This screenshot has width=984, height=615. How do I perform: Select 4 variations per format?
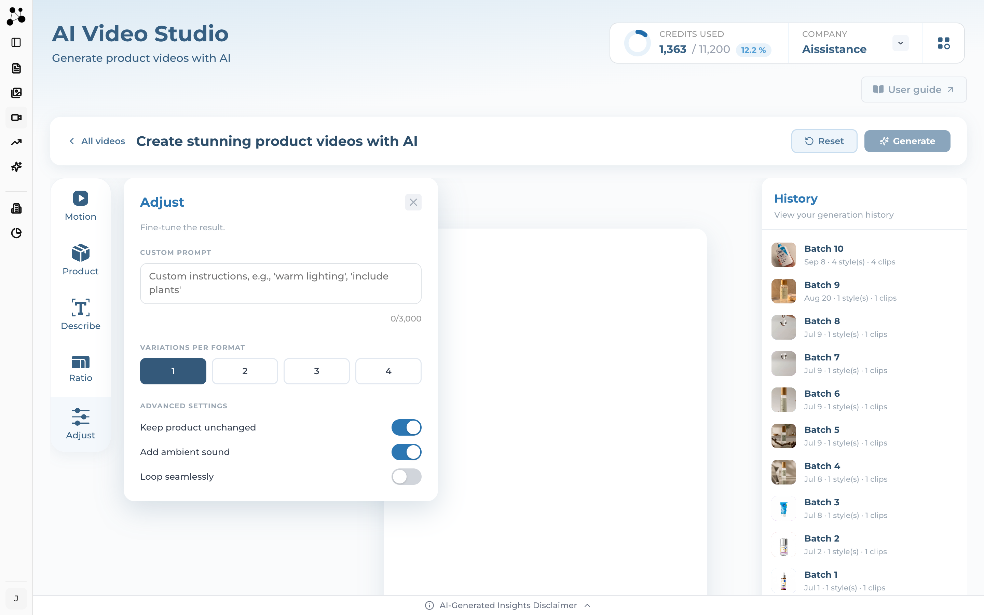point(388,371)
